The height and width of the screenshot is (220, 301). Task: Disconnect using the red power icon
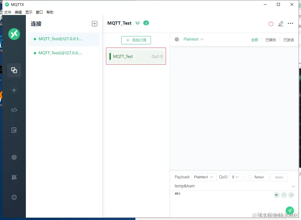[271, 24]
